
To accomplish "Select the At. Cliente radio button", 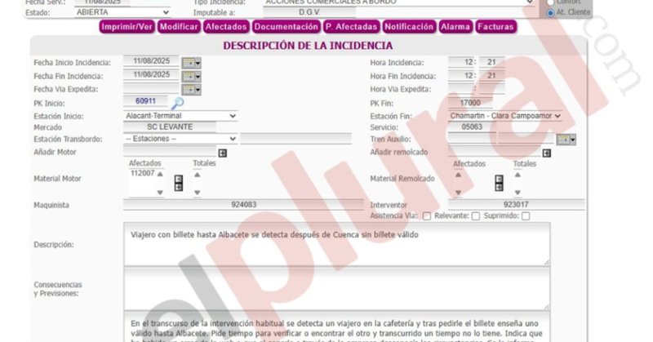I will tap(550, 12).
